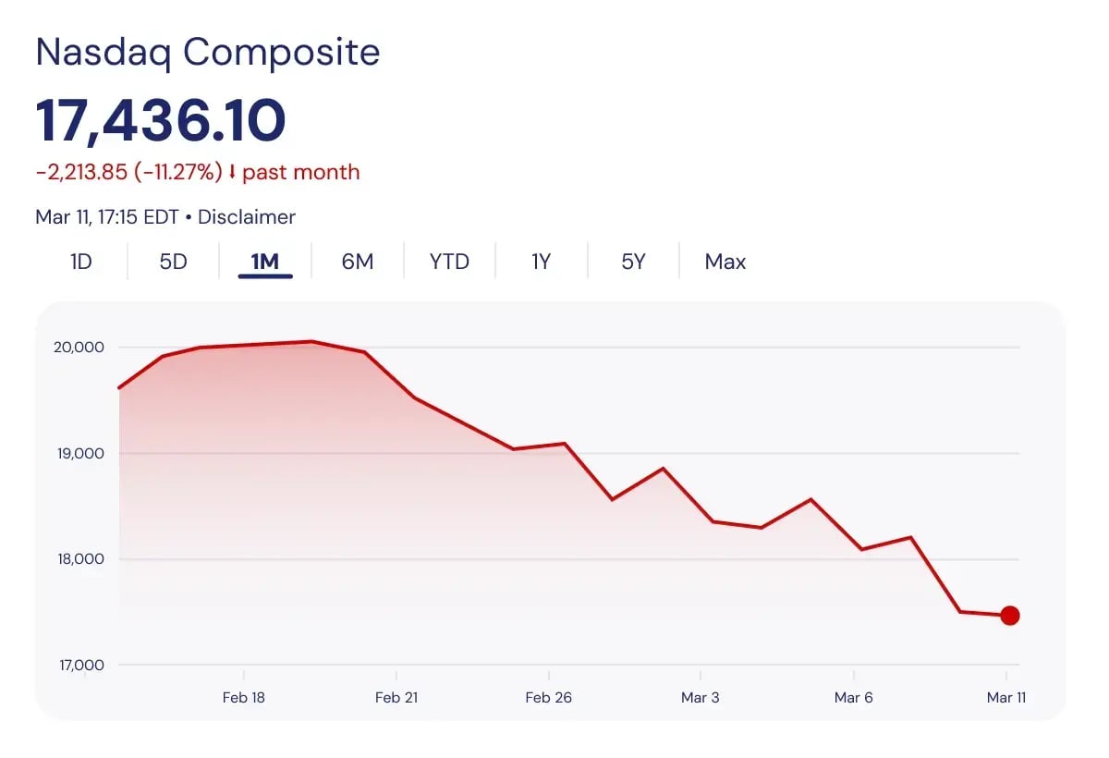Image resolution: width=1109 pixels, height=758 pixels.
Task: Click the -11.27% change text
Action: [182, 172]
